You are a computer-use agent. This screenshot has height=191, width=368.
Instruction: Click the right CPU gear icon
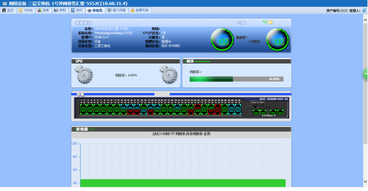[168, 74]
